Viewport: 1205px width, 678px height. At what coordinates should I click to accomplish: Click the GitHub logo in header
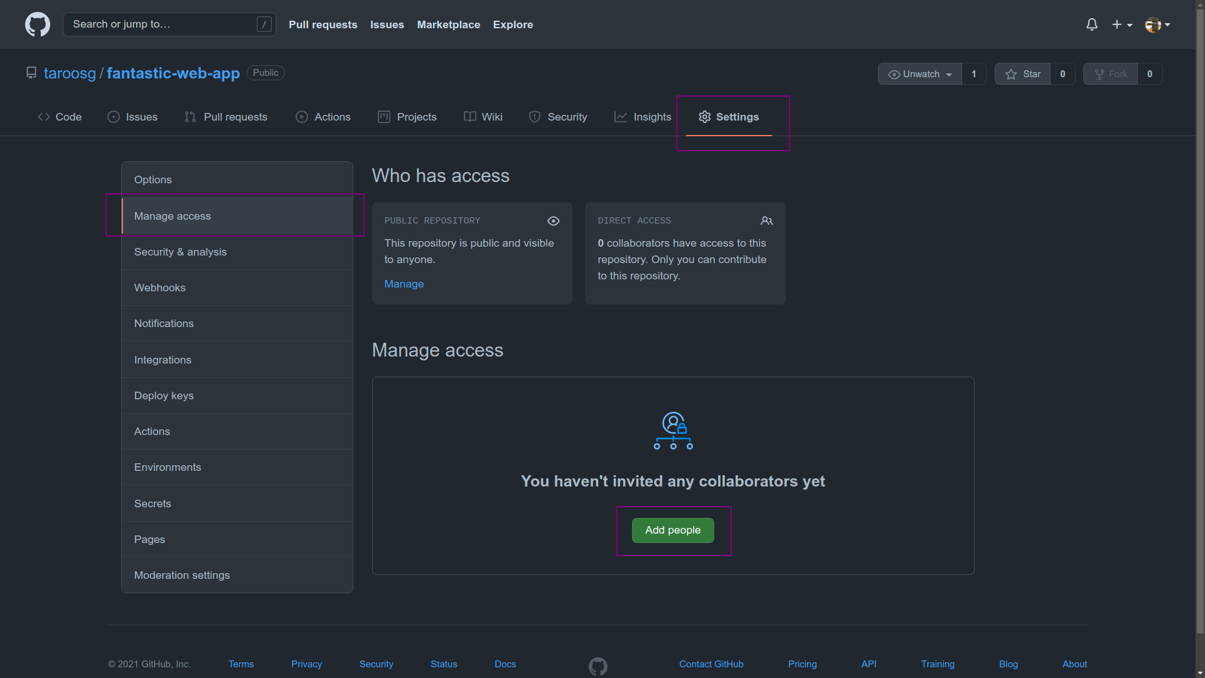pos(38,24)
